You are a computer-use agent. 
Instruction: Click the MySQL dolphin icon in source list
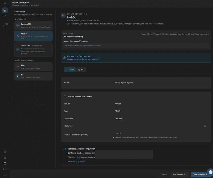point(18,36)
